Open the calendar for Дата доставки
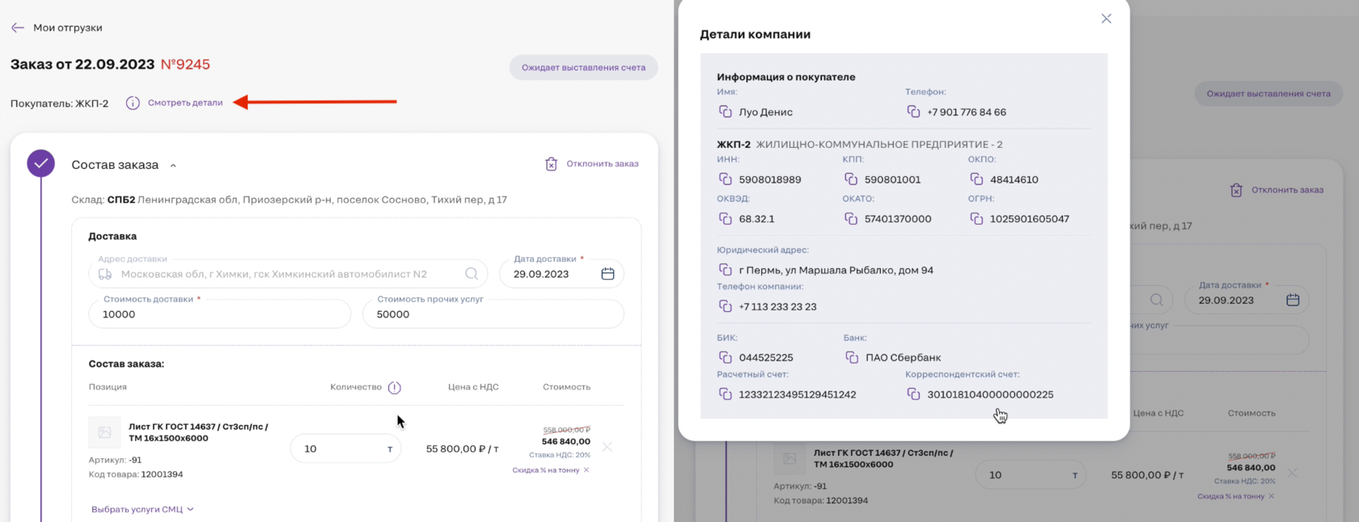1359x522 pixels. tap(608, 274)
